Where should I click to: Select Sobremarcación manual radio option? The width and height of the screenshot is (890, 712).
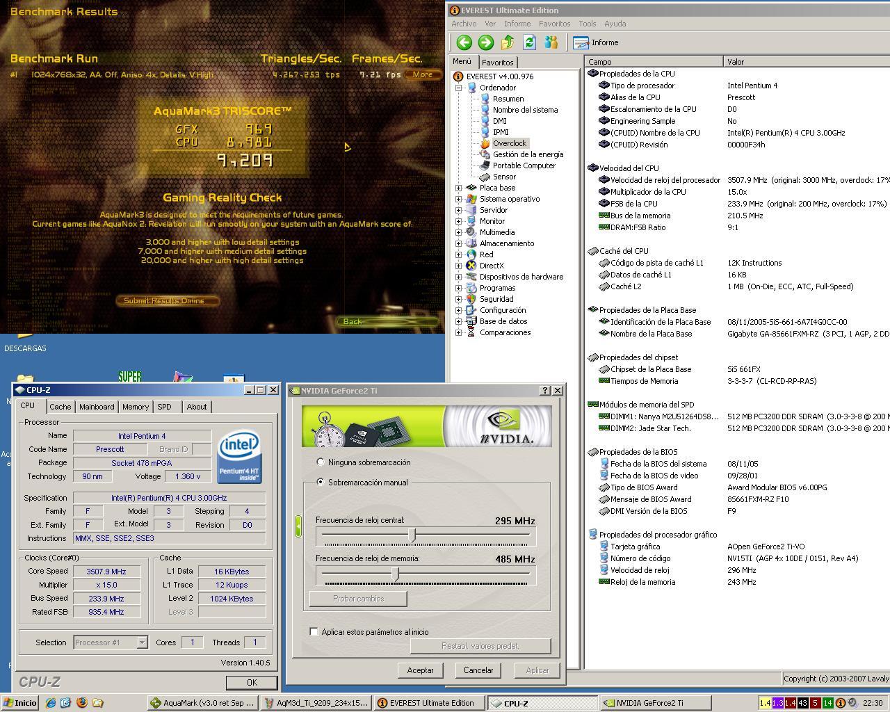[321, 482]
